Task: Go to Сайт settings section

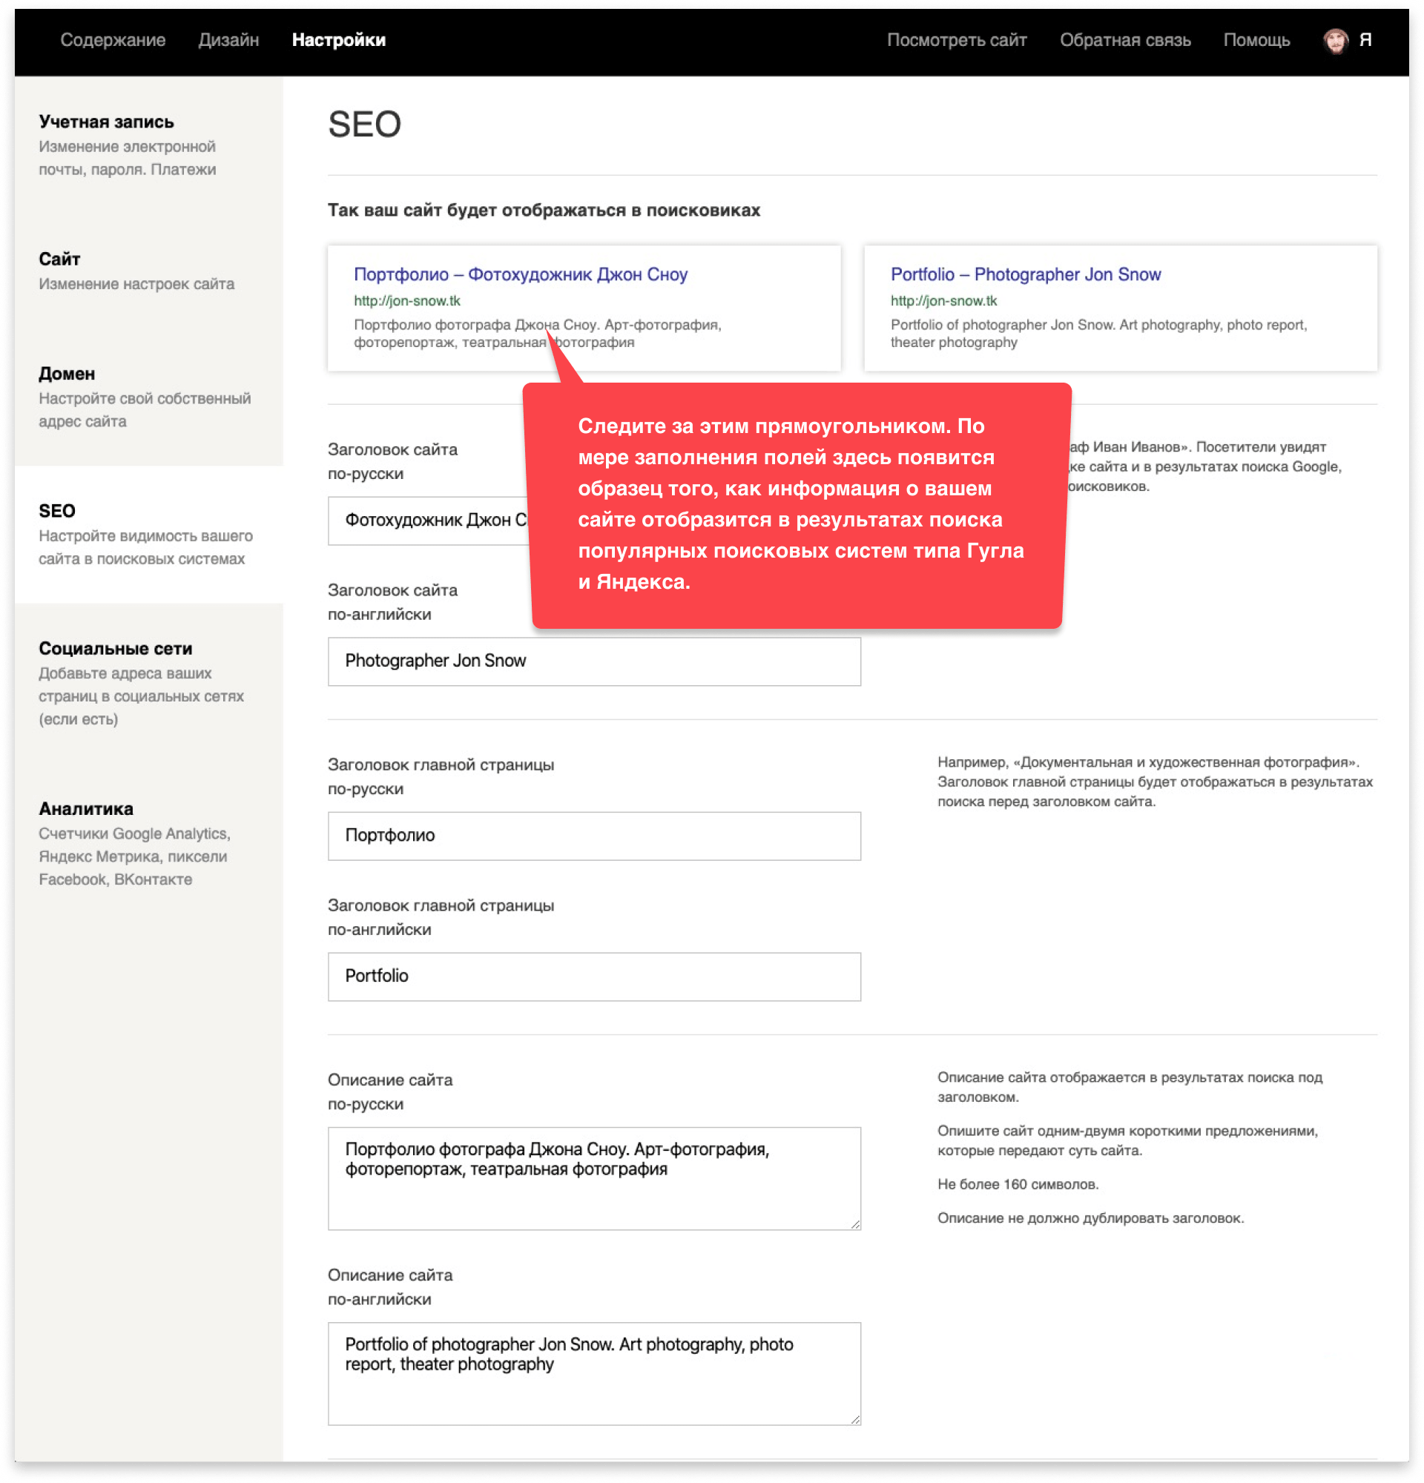Action: coord(59,260)
